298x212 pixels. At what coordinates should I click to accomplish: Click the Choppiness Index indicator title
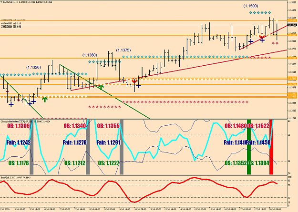point(25,121)
